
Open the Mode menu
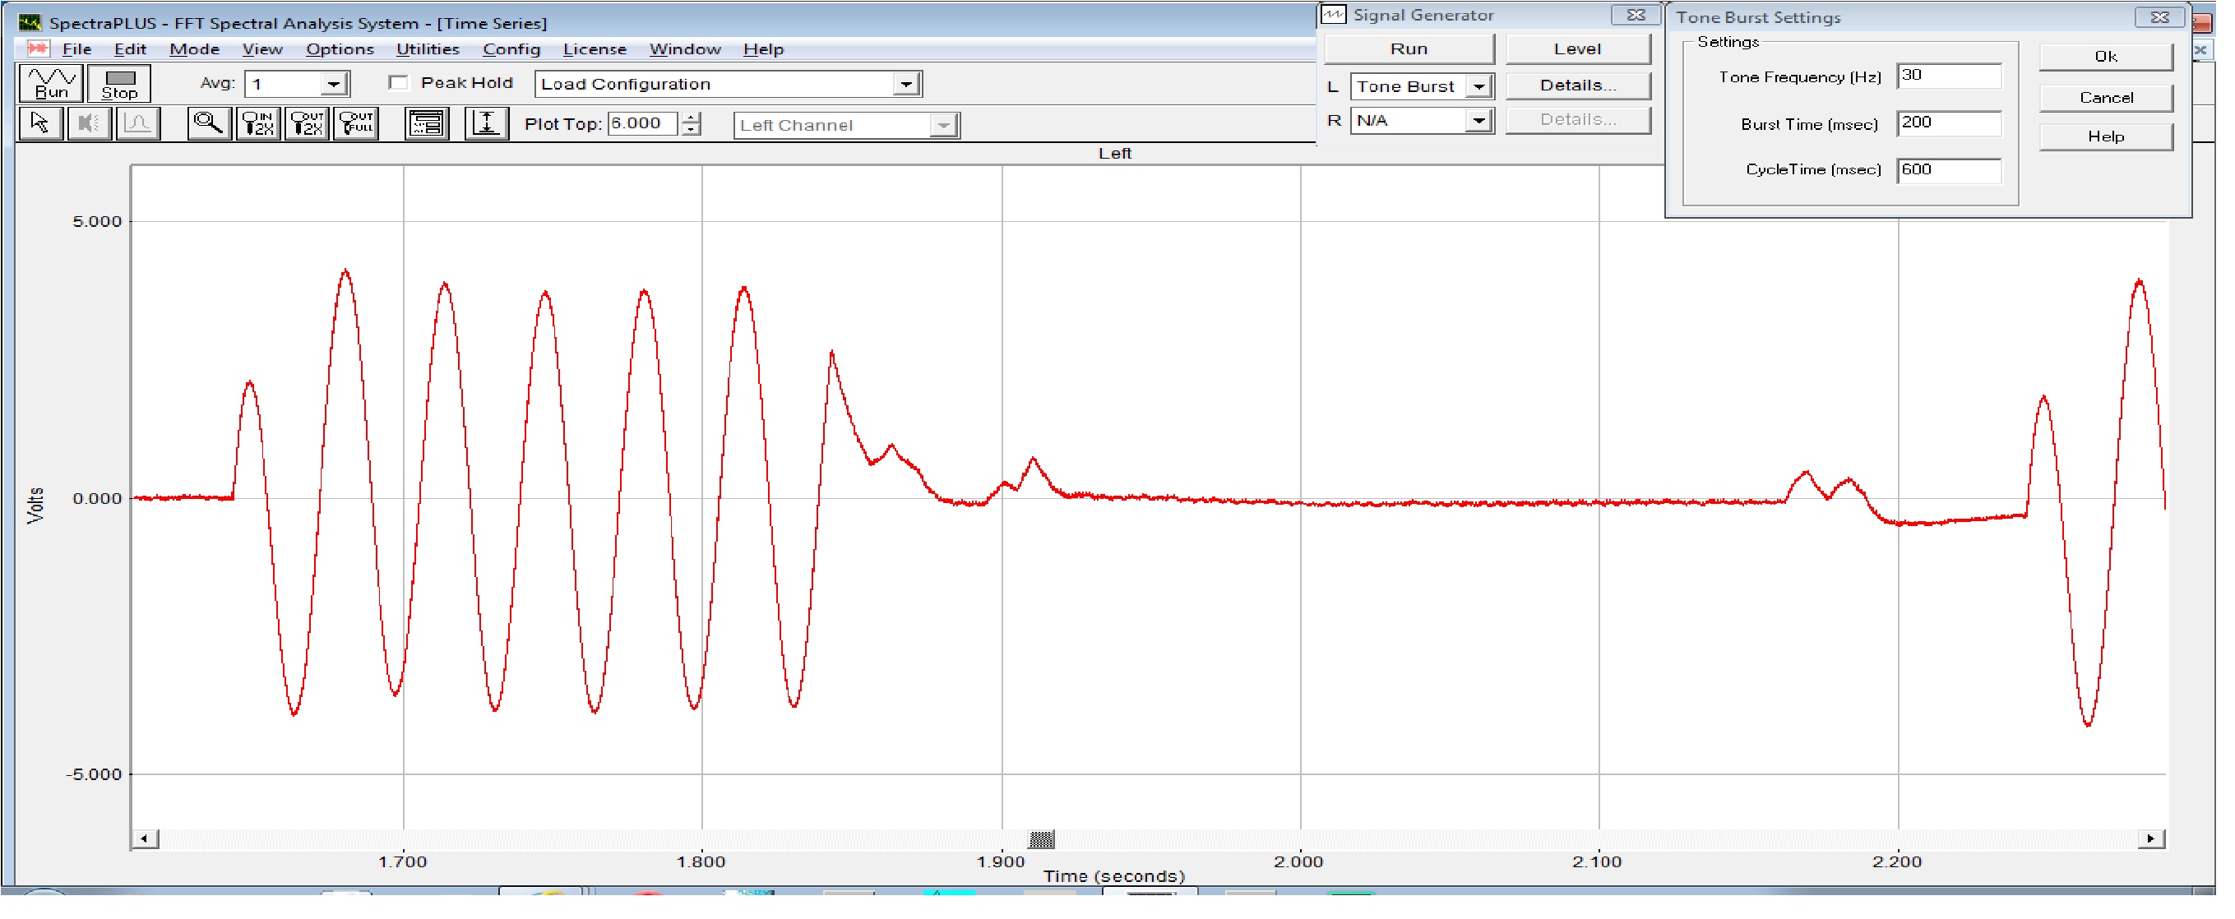click(193, 49)
